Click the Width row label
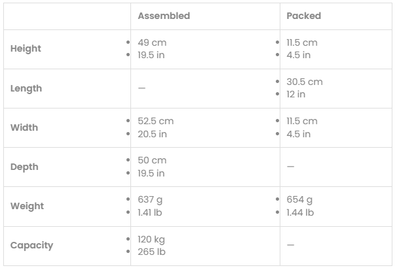Viewport: 397px width, 268px height. (24, 127)
